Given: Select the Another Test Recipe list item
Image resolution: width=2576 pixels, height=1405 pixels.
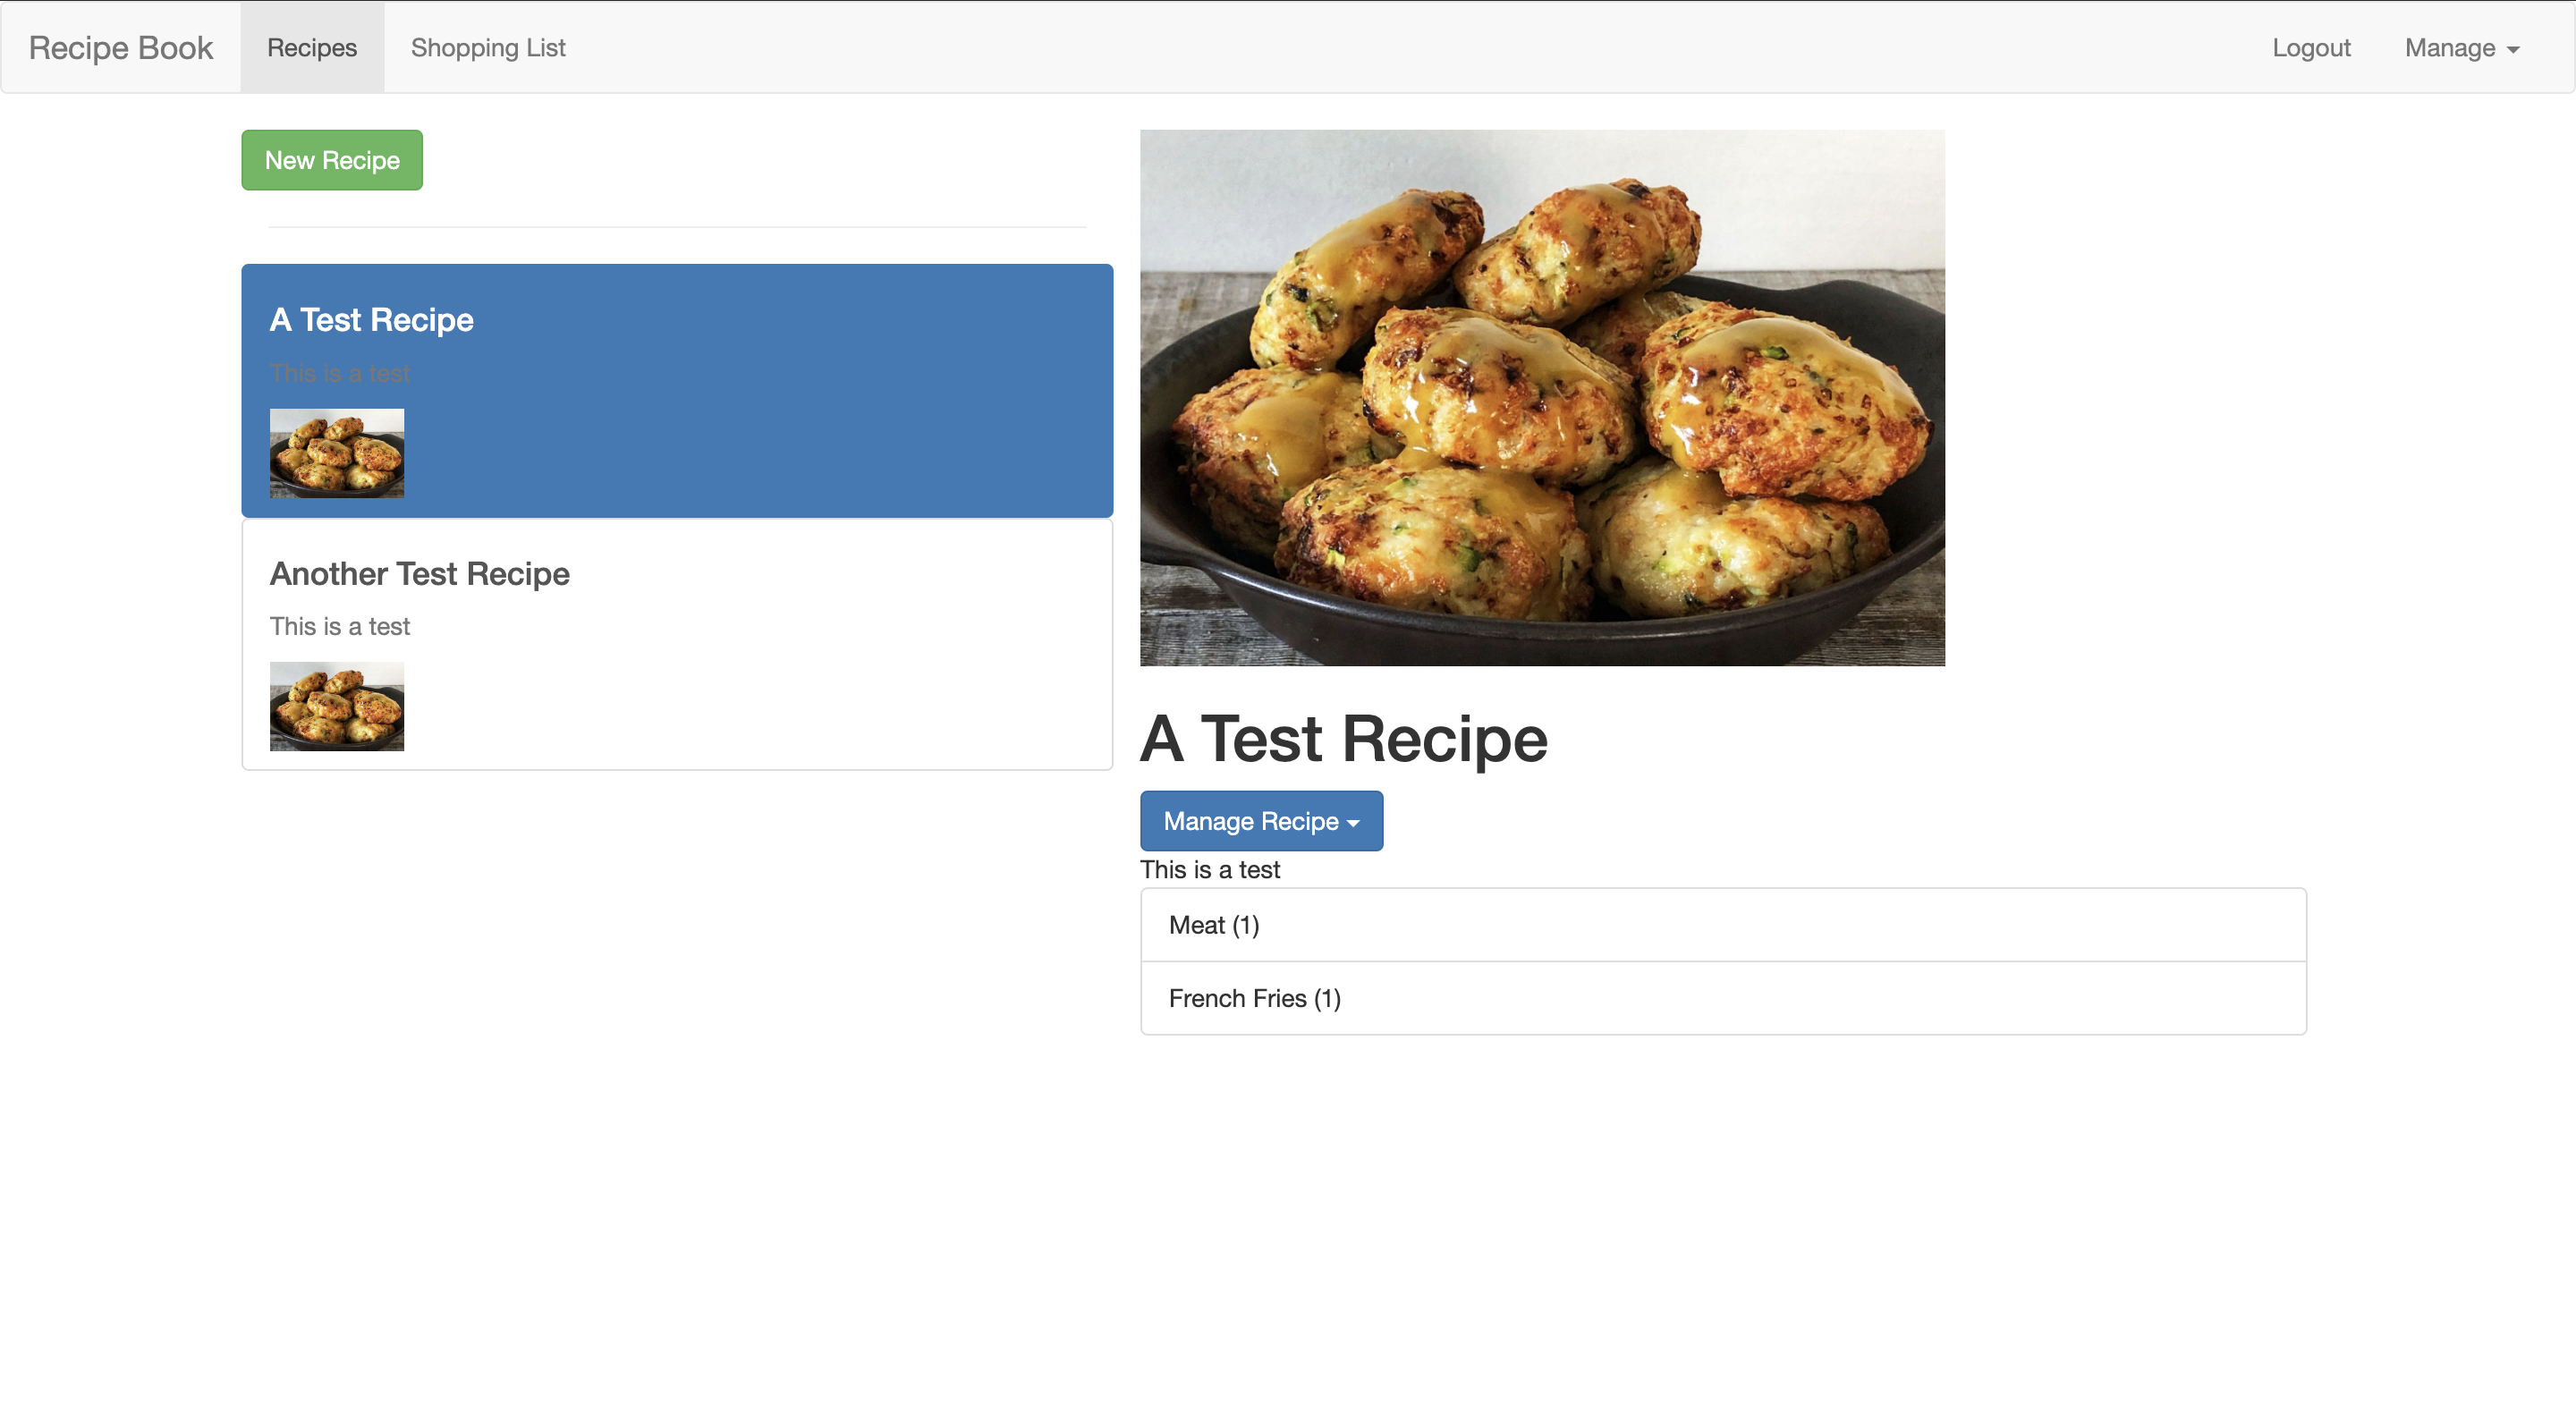Looking at the screenshot, I should [x=760, y=644].
